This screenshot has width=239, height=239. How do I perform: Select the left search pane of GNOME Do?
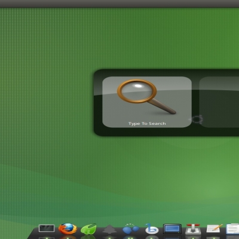[x=147, y=102]
